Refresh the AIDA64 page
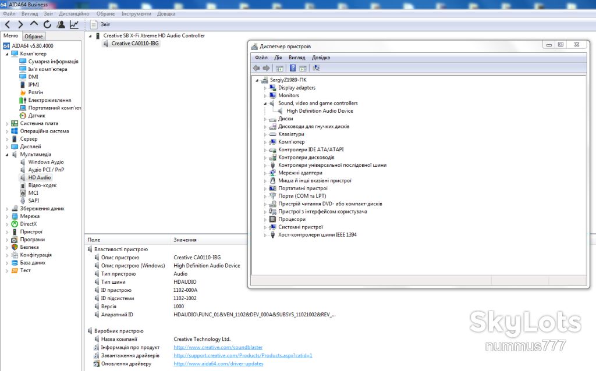 pyautogui.click(x=47, y=24)
